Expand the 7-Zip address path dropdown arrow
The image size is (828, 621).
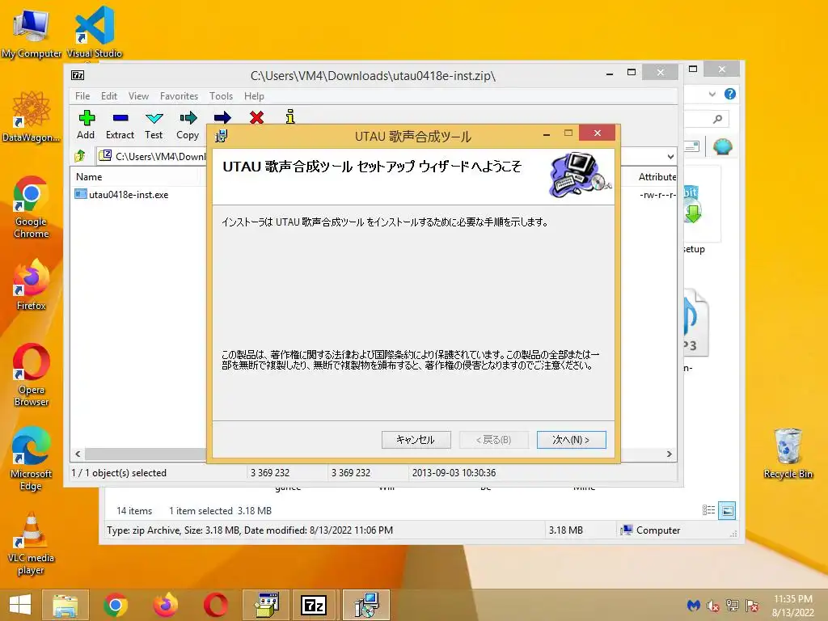670,156
